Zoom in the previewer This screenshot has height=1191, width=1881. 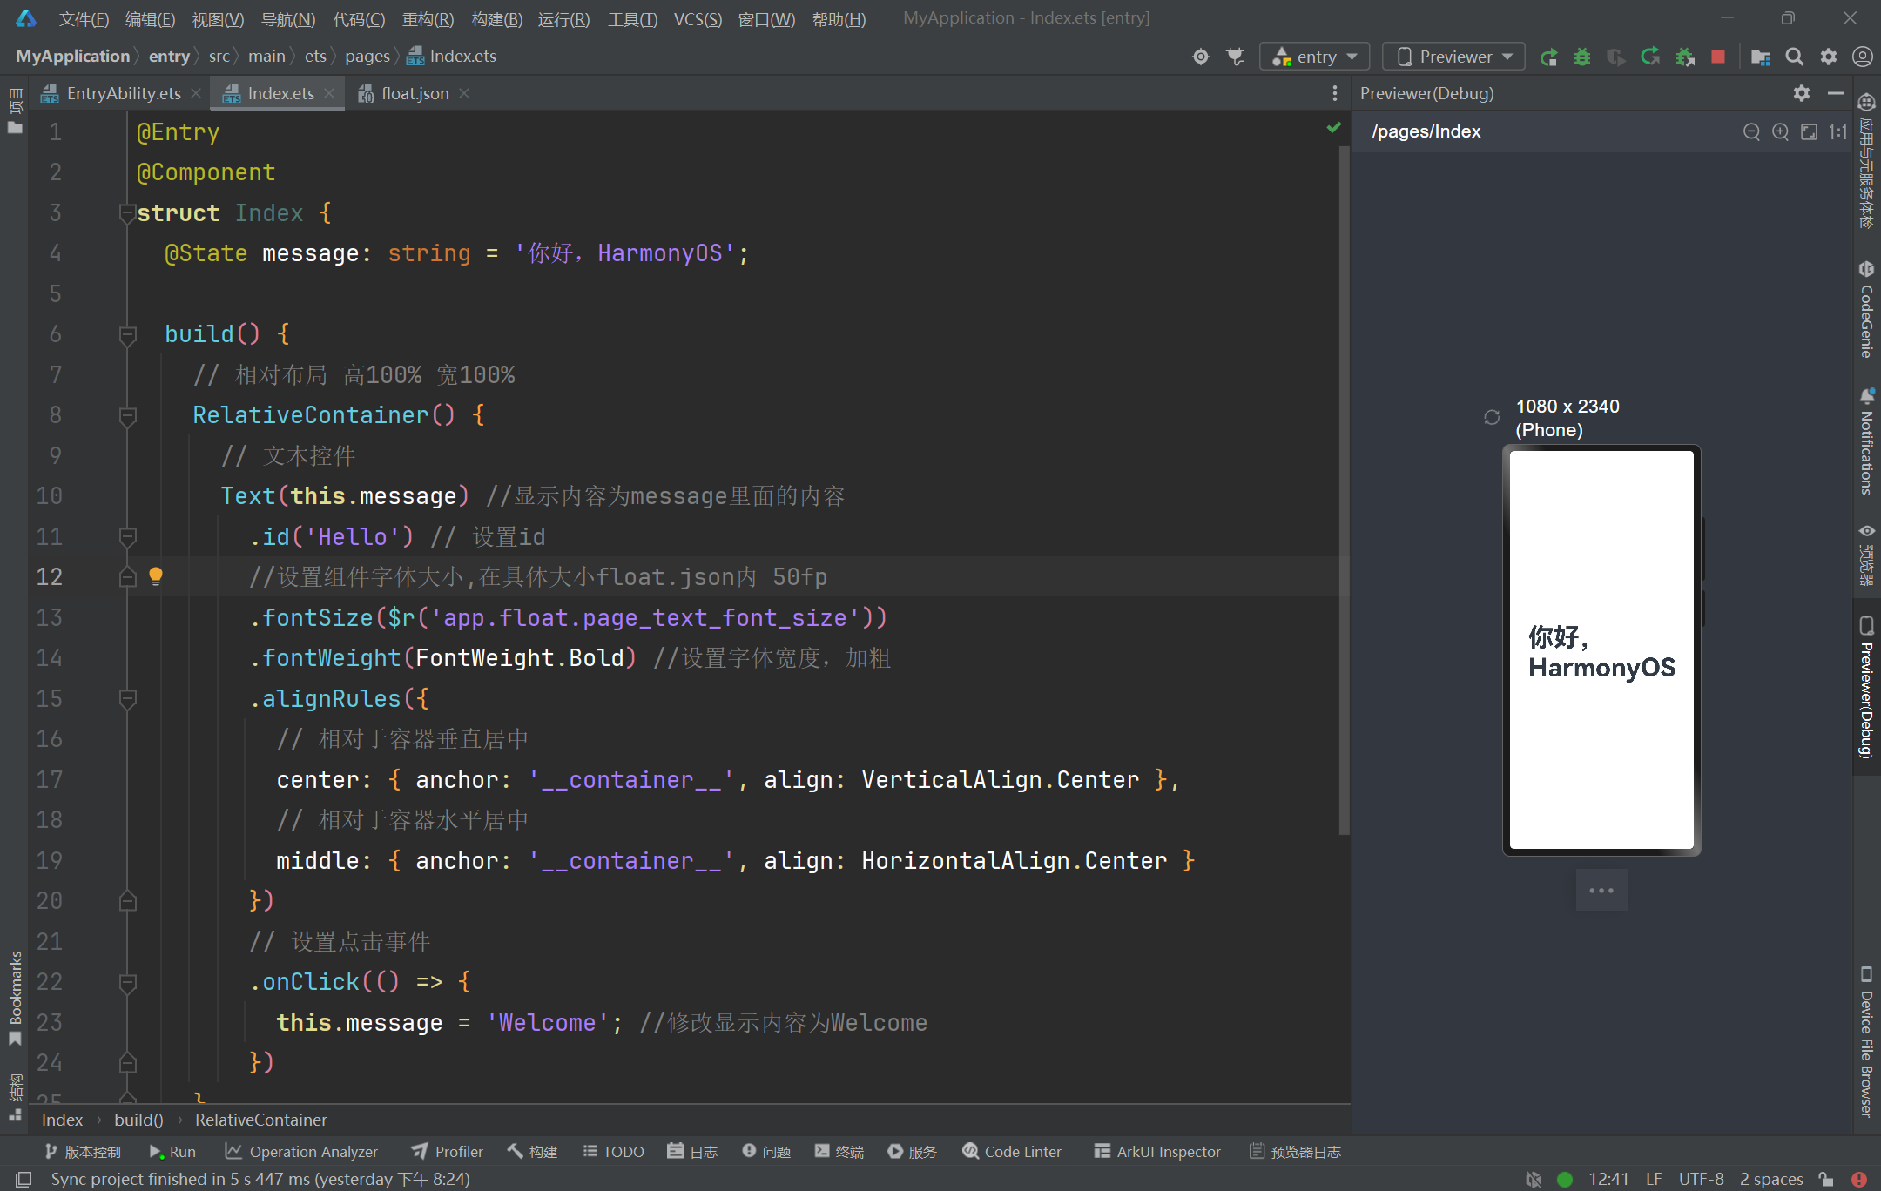tap(1781, 131)
